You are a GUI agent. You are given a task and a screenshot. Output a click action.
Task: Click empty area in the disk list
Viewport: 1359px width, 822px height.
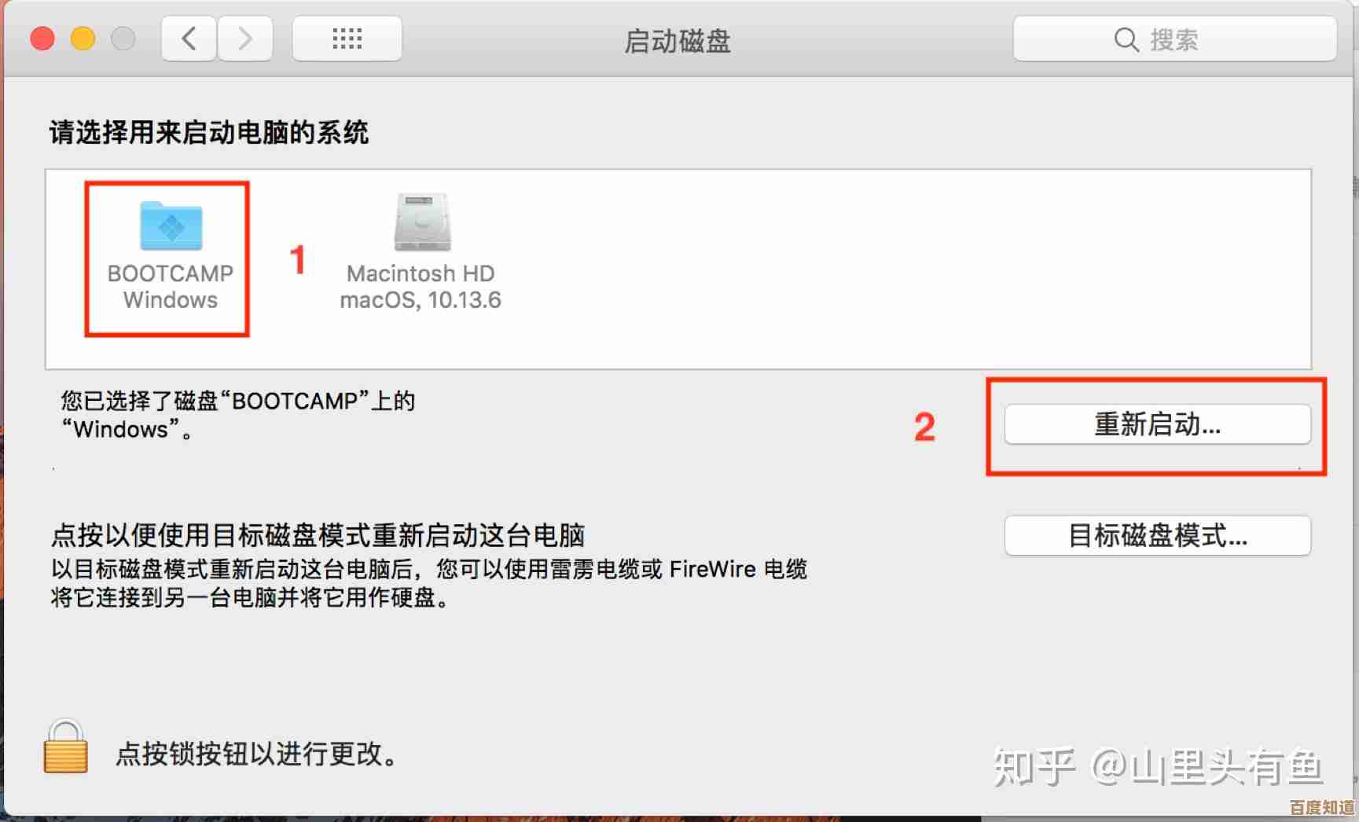tap(904, 267)
